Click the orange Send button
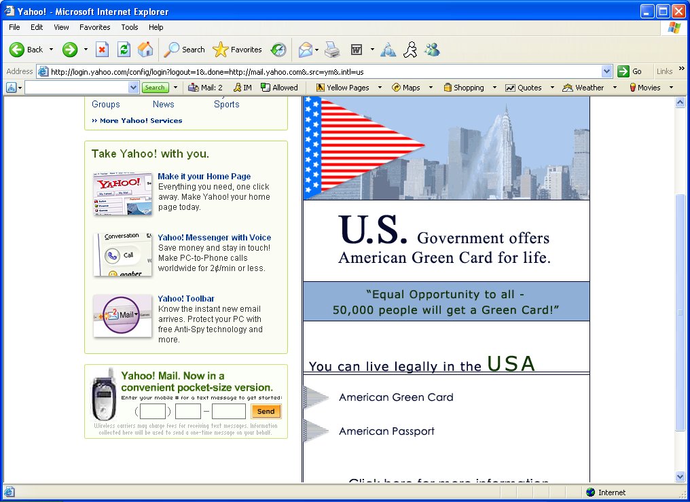 click(266, 412)
